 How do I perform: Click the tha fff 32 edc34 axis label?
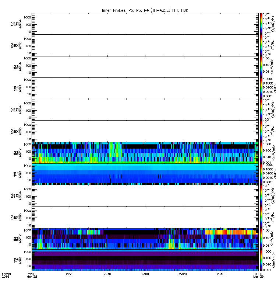(16, 24)
